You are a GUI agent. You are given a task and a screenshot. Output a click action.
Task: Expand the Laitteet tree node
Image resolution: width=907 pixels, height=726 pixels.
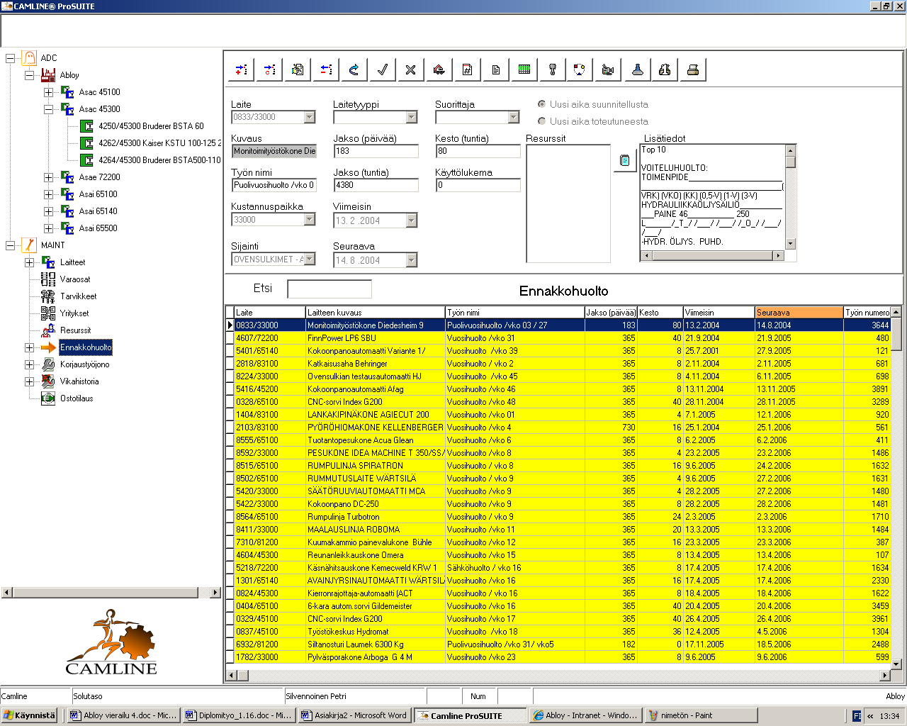[29, 262]
